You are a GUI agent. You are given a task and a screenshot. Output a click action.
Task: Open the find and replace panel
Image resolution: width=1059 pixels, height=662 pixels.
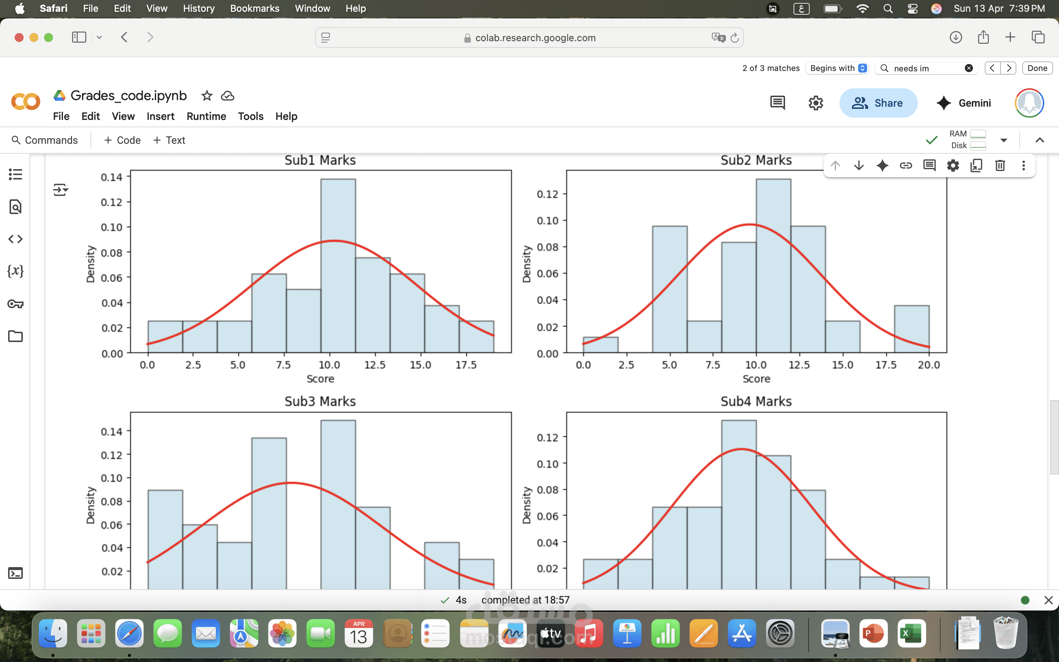[15, 206]
